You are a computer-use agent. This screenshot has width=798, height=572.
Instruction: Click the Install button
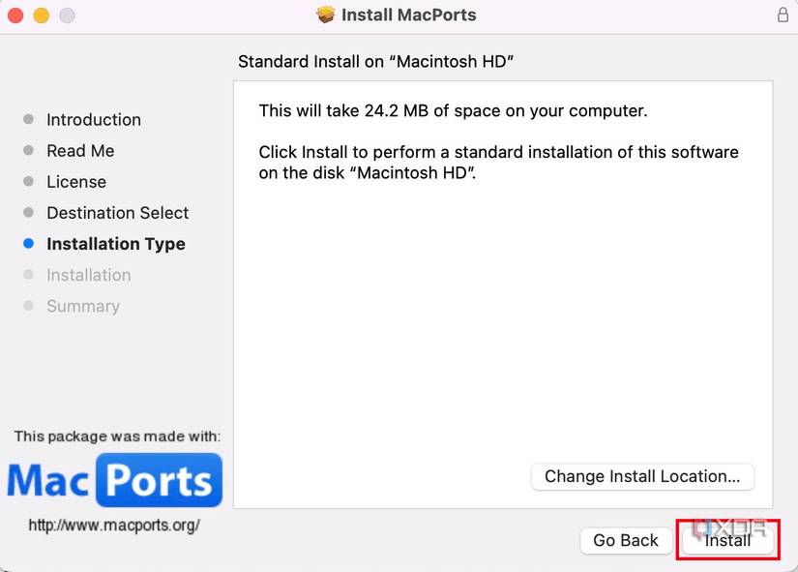726,540
